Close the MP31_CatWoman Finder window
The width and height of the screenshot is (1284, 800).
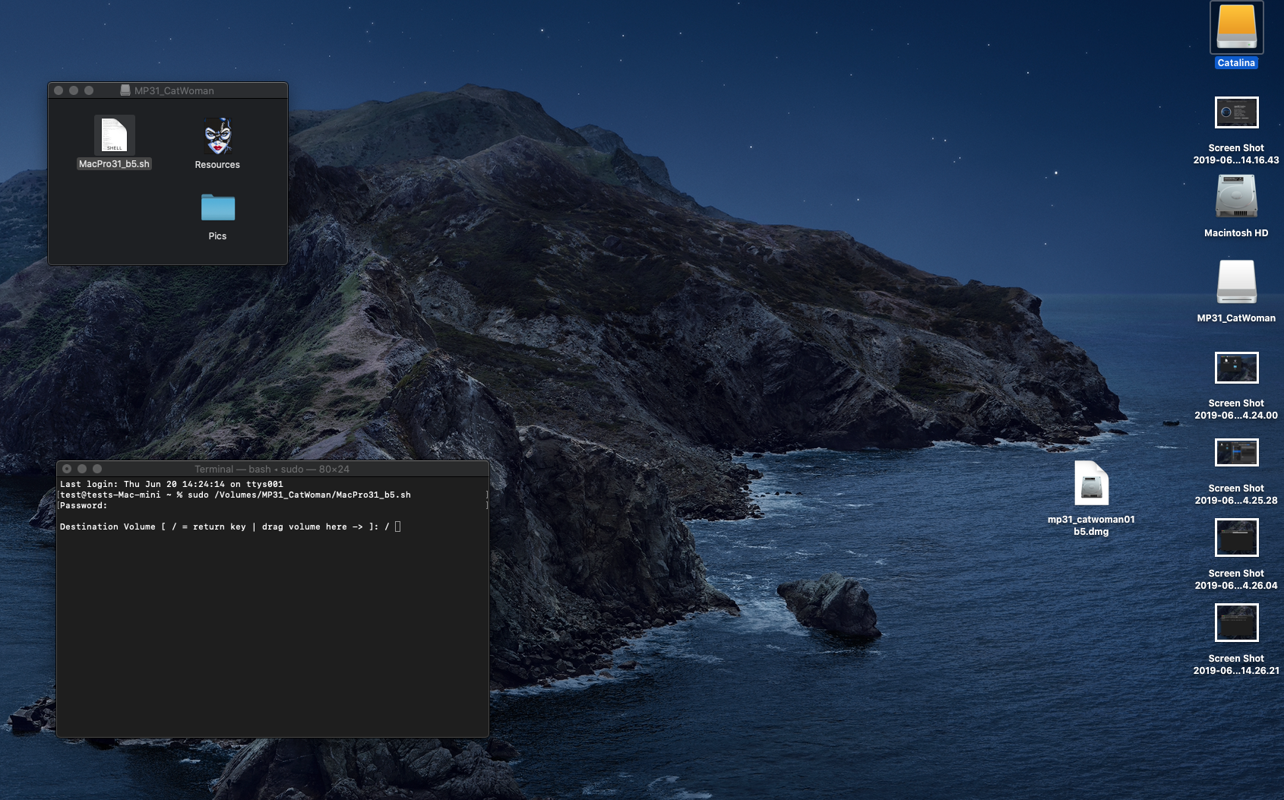tap(59, 90)
